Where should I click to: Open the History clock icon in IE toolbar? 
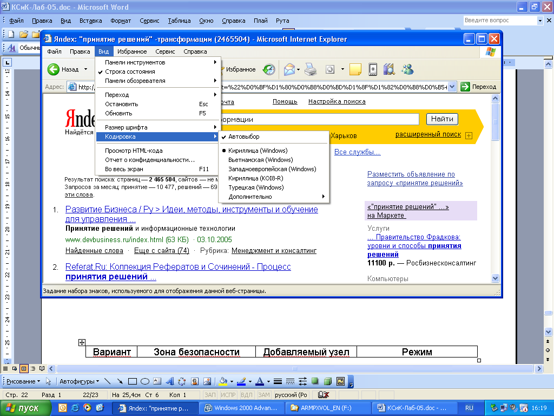pos(269,69)
